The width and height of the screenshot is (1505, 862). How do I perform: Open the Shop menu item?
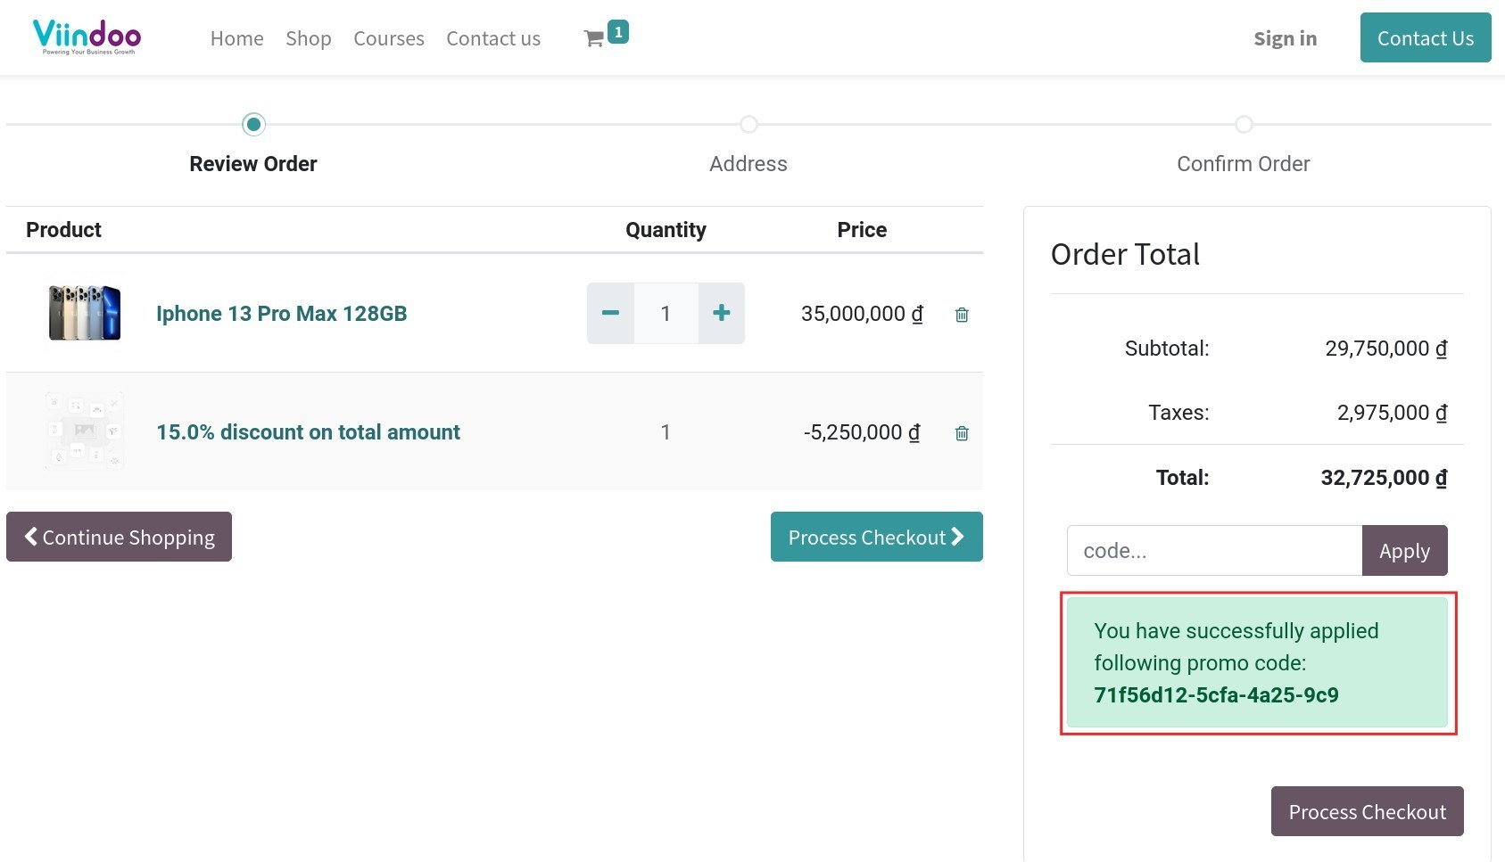point(308,38)
